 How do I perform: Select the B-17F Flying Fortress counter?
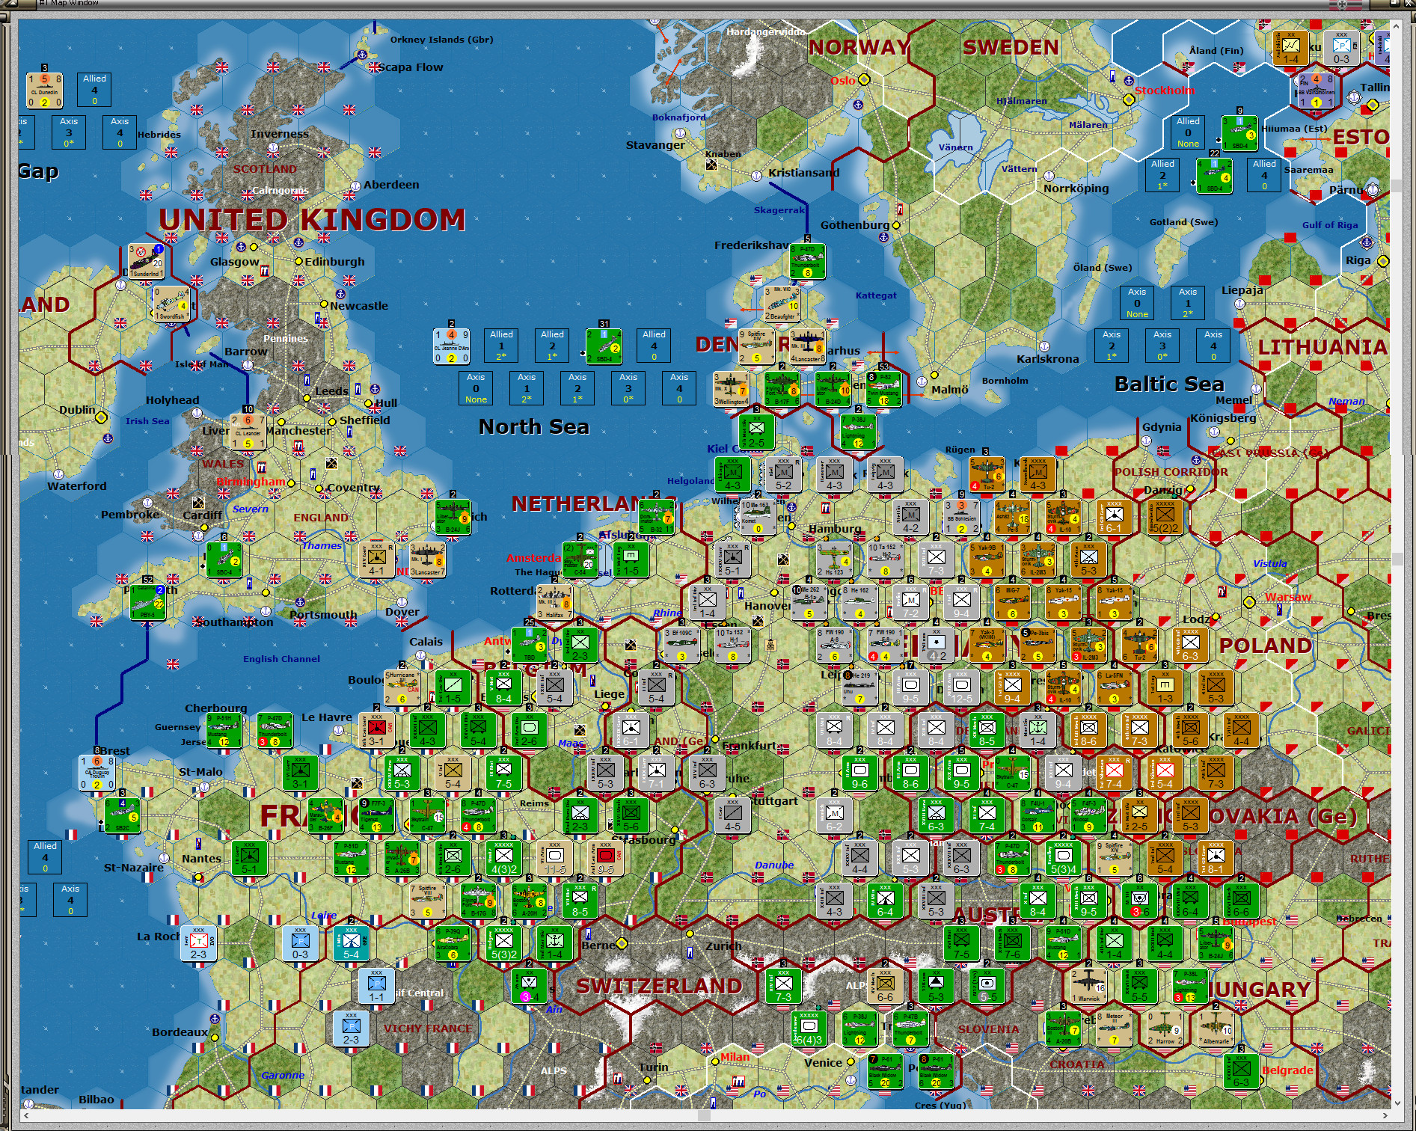pos(782,389)
